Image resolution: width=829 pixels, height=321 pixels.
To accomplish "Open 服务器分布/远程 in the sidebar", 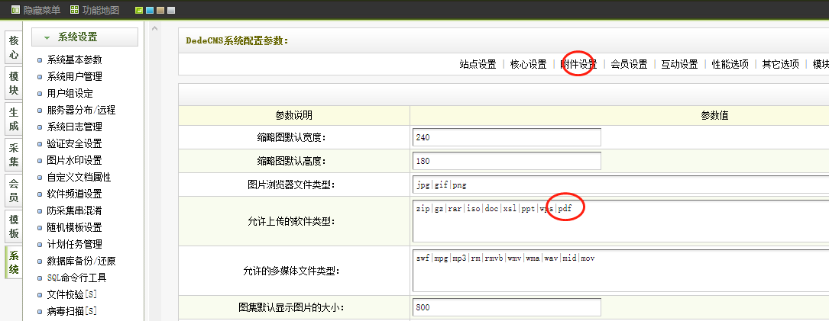I will click(81, 111).
